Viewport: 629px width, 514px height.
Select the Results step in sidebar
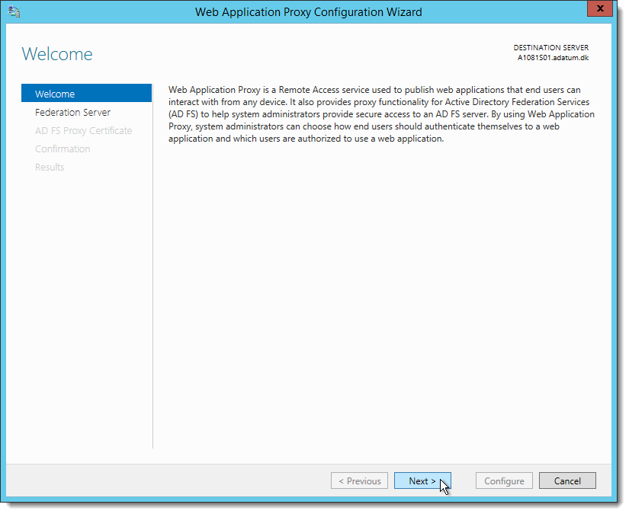click(50, 168)
